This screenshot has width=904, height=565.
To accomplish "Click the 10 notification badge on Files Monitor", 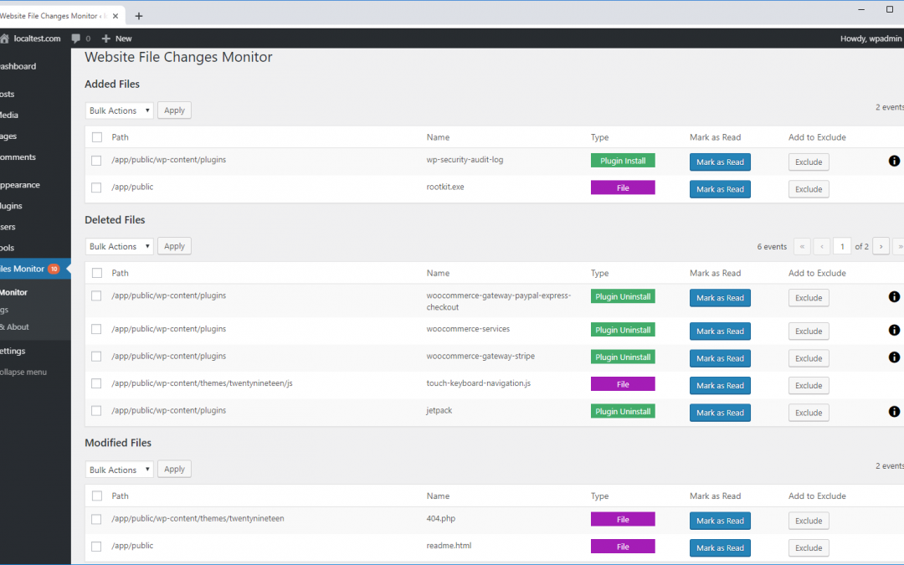I will click(54, 269).
